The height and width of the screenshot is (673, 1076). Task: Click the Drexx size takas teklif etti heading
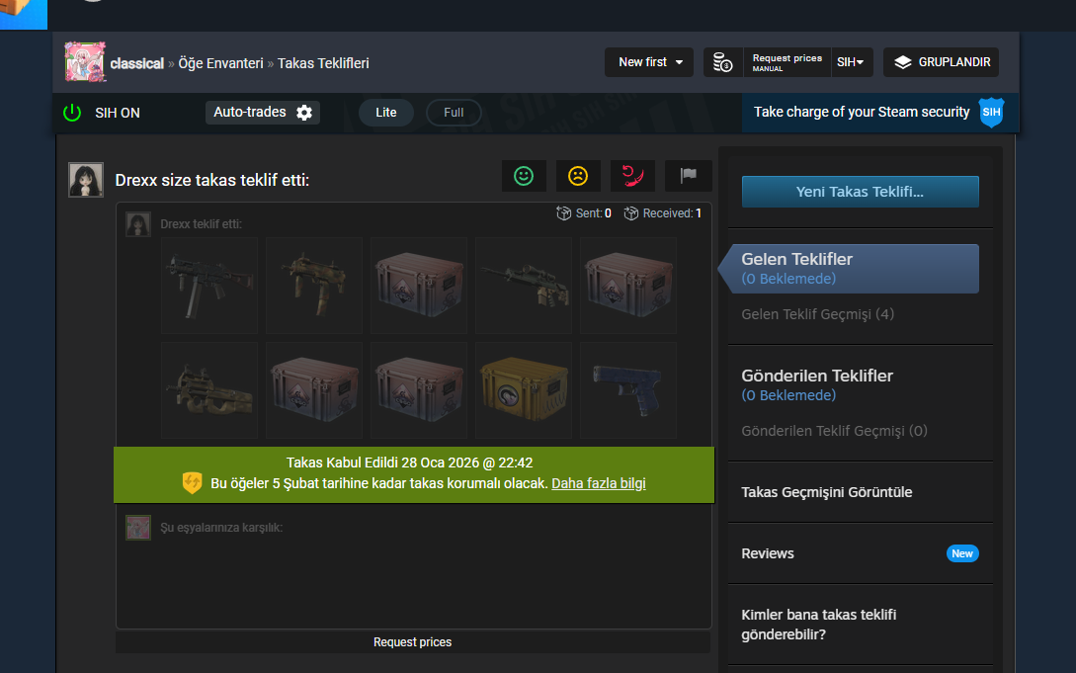pyautogui.click(x=212, y=181)
